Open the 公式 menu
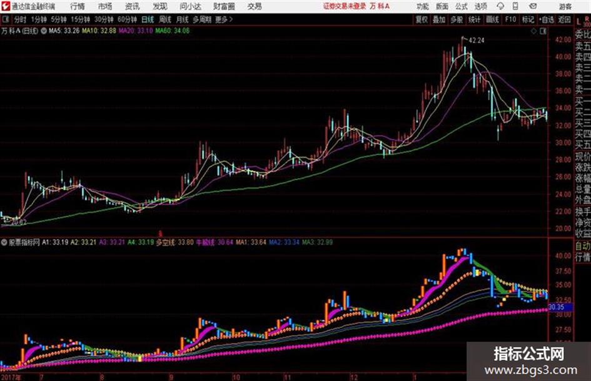This screenshot has width=591, height=381. (x=462, y=6)
